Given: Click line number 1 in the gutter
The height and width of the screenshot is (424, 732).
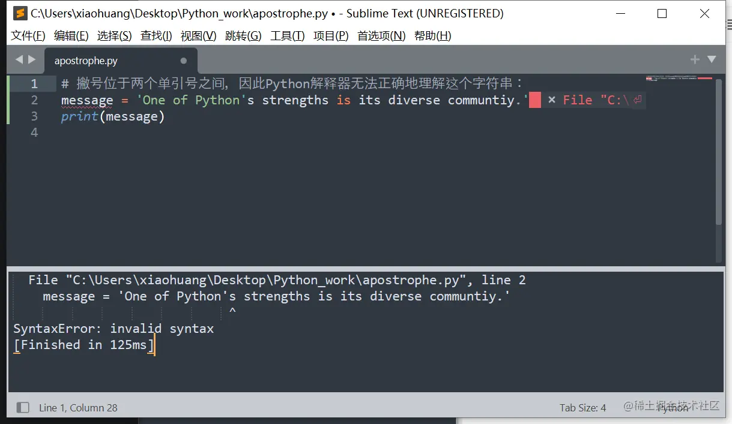Looking at the screenshot, I should click(34, 84).
